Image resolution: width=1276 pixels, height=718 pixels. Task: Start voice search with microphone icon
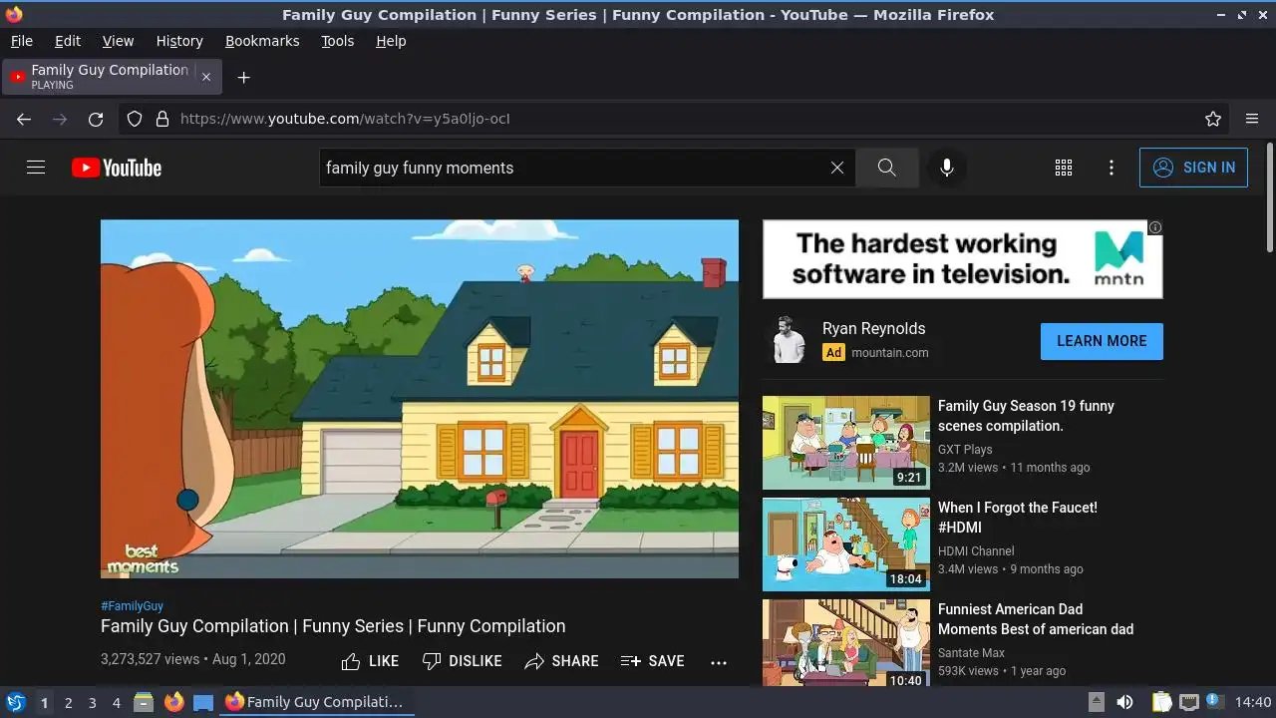(947, 168)
